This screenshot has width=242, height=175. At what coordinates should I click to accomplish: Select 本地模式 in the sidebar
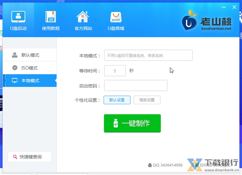click(29, 80)
